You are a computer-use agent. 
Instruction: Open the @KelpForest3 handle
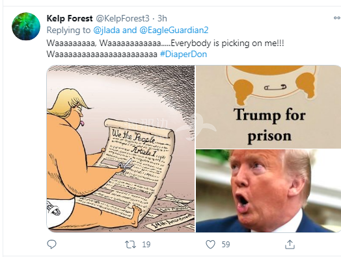(122, 18)
